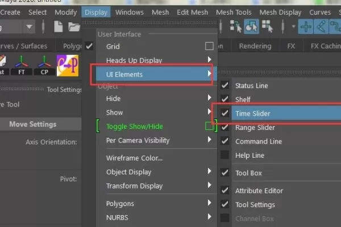Uncheck the Time Slider checkbox
Image resolution: width=341 pixels, height=227 pixels.
point(225,113)
